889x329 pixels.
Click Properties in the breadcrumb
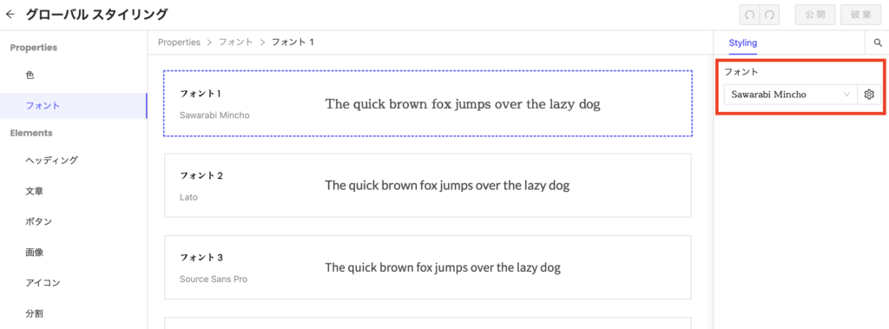pos(179,42)
